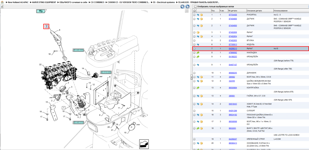Go to the next diagram with right arrow
The height and width of the screenshot is (150, 309).
[187, 7]
